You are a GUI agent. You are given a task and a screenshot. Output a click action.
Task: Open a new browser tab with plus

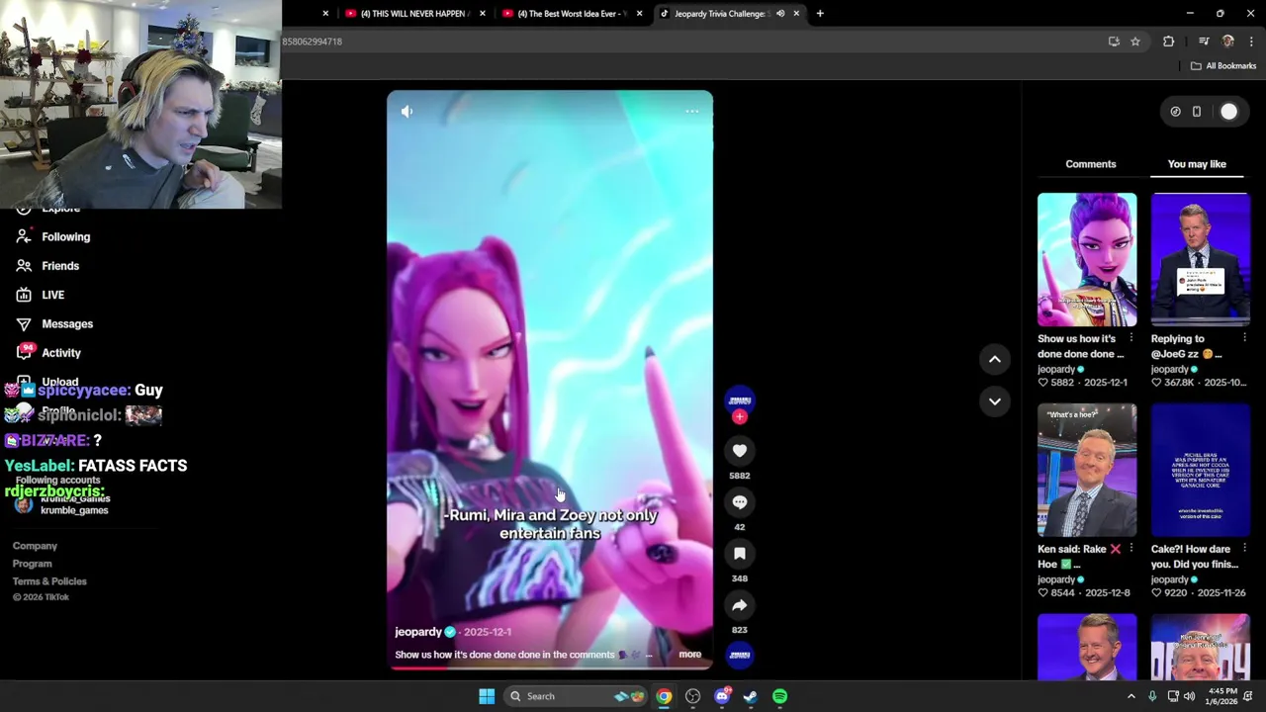820,14
